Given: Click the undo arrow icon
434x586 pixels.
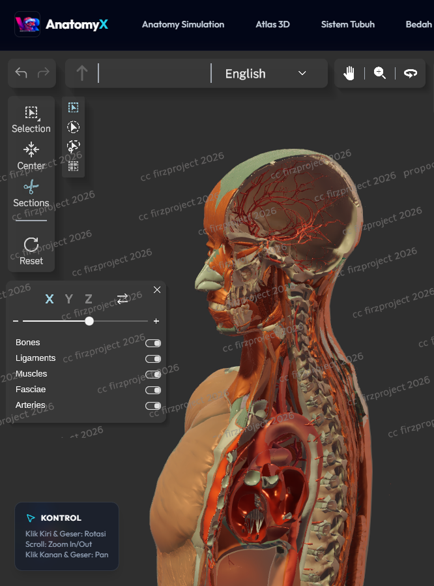Looking at the screenshot, I should point(21,73).
